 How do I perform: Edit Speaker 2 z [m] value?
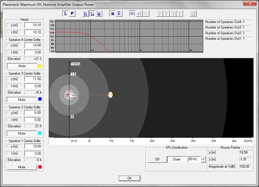pyautogui.click(x=33, y=120)
